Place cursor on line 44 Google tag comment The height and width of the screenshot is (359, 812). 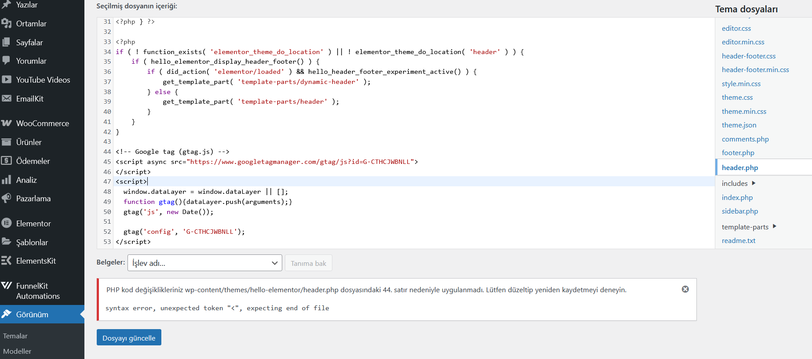coord(172,152)
